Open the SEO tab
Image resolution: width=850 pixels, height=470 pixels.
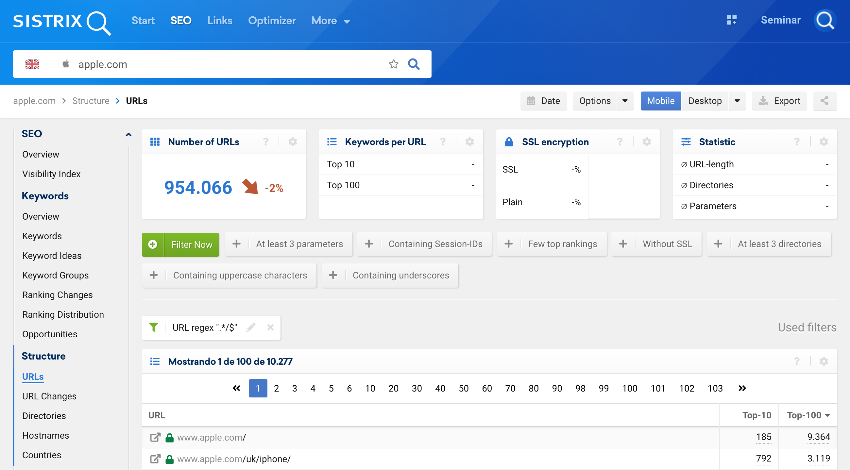[181, 21]
